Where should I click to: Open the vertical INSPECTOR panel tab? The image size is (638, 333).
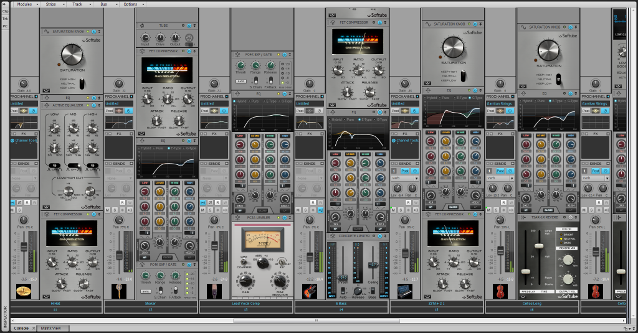click(x=5, y=317)
